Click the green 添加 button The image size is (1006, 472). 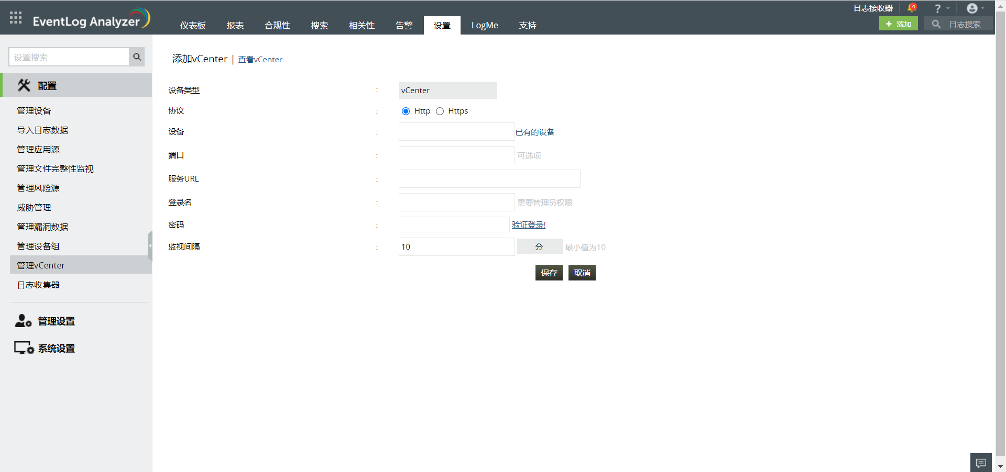click(x=898, y=24)
